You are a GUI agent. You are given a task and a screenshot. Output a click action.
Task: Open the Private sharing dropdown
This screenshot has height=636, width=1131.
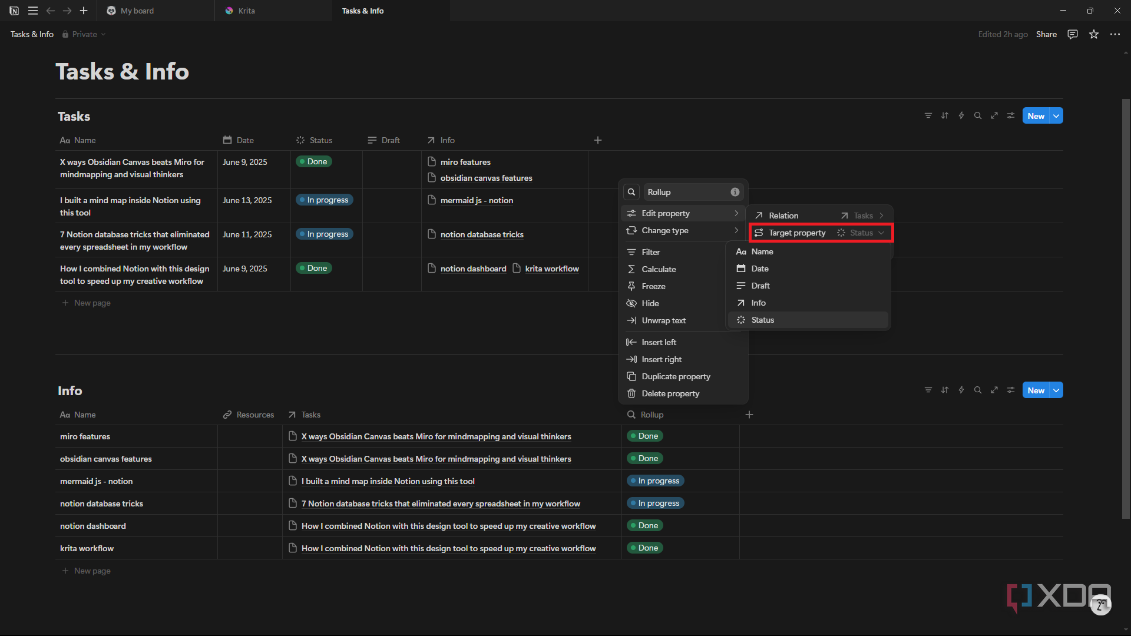[84, 34]
